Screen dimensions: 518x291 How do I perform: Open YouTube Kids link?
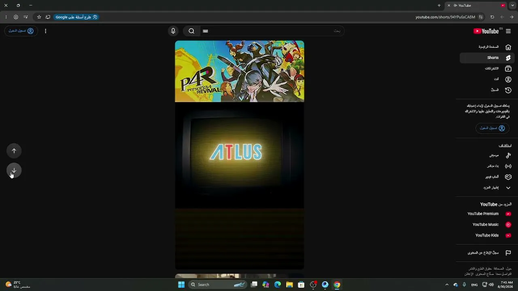pyautogui.click(x=487, y=235)
